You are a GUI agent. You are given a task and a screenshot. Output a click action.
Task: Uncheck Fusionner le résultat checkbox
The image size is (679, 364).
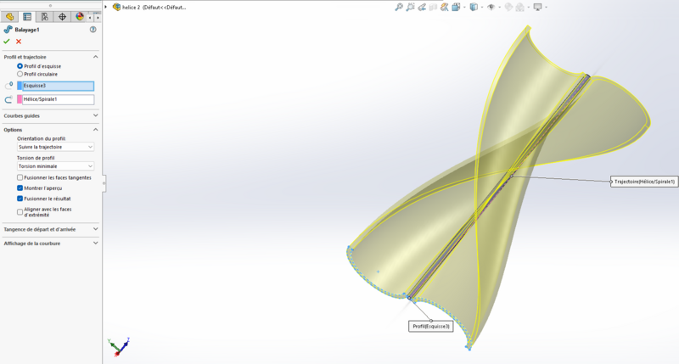pyautogui.click(x=20, y=199)
